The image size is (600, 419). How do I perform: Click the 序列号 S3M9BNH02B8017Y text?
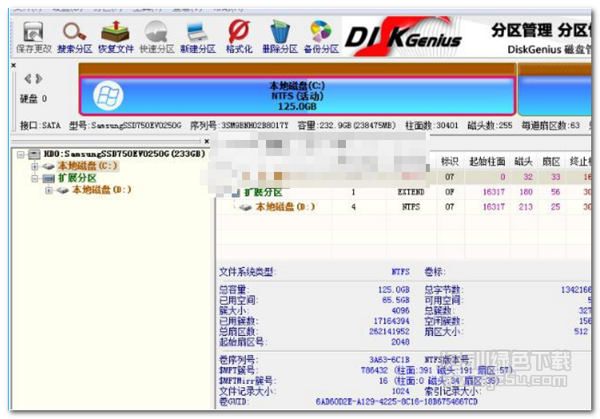click(x=239, y=126)
